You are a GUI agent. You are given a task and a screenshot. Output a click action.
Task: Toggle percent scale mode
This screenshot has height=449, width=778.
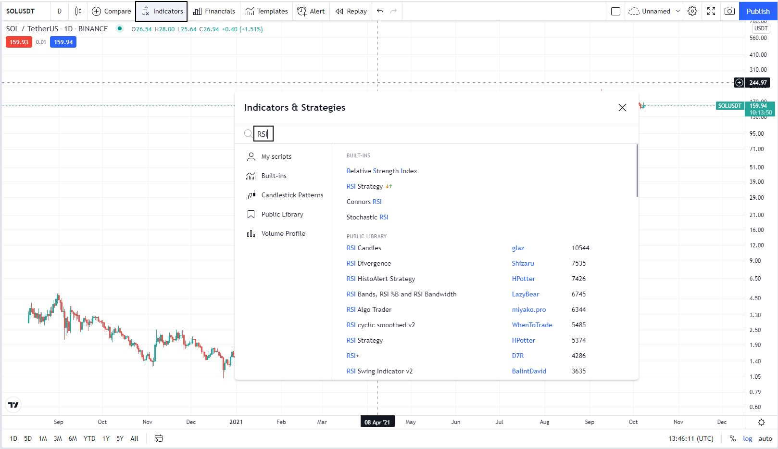[732, 438]
